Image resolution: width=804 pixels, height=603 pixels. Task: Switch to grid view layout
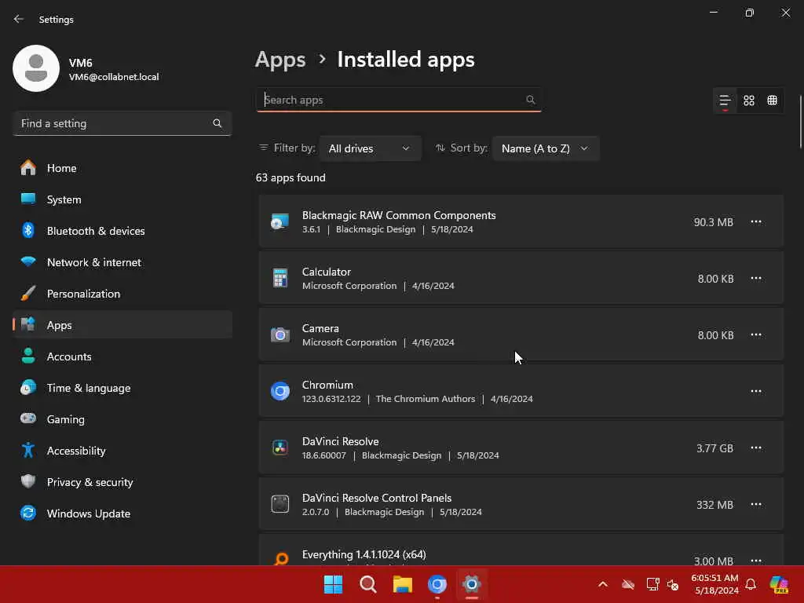tap(748, 100)
